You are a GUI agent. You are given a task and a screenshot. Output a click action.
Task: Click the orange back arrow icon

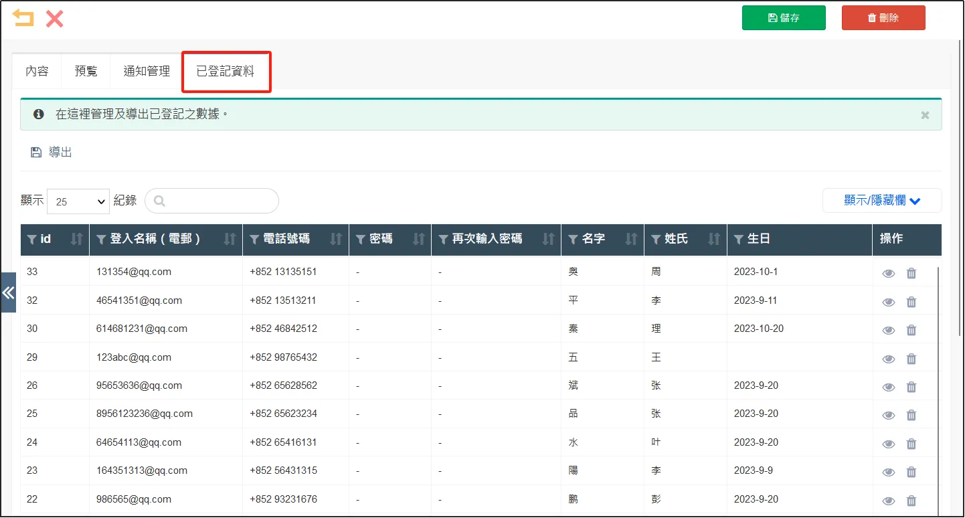[23, 18]
